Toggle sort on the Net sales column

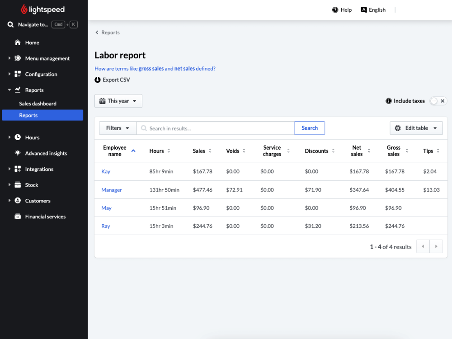point(368,151)
